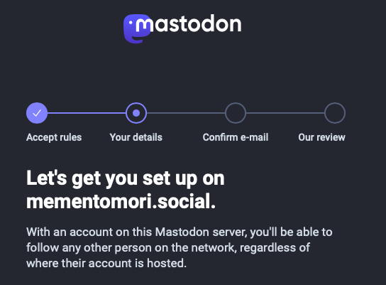The width and height of the screenshot is (386, 285).
Task: Click the heading line Let's get you set up on
Action: pyautogui.click(x=126, y=178)
